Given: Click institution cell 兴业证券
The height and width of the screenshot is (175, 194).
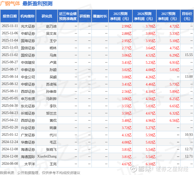Looking at the screenshot, I should 28,128.
